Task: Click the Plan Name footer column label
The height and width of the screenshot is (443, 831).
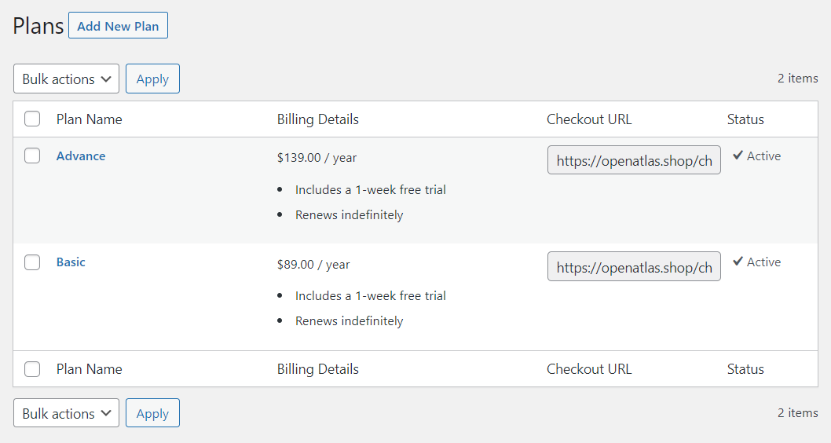Action: click(x=89, y=369)
